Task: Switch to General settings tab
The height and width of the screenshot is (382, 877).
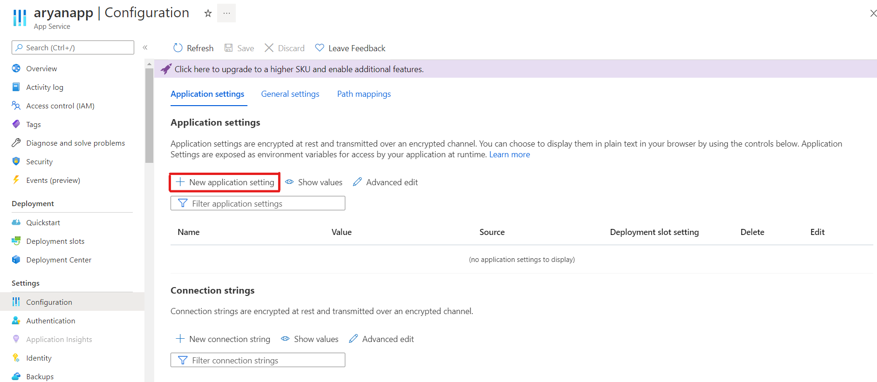Action: 290,94
